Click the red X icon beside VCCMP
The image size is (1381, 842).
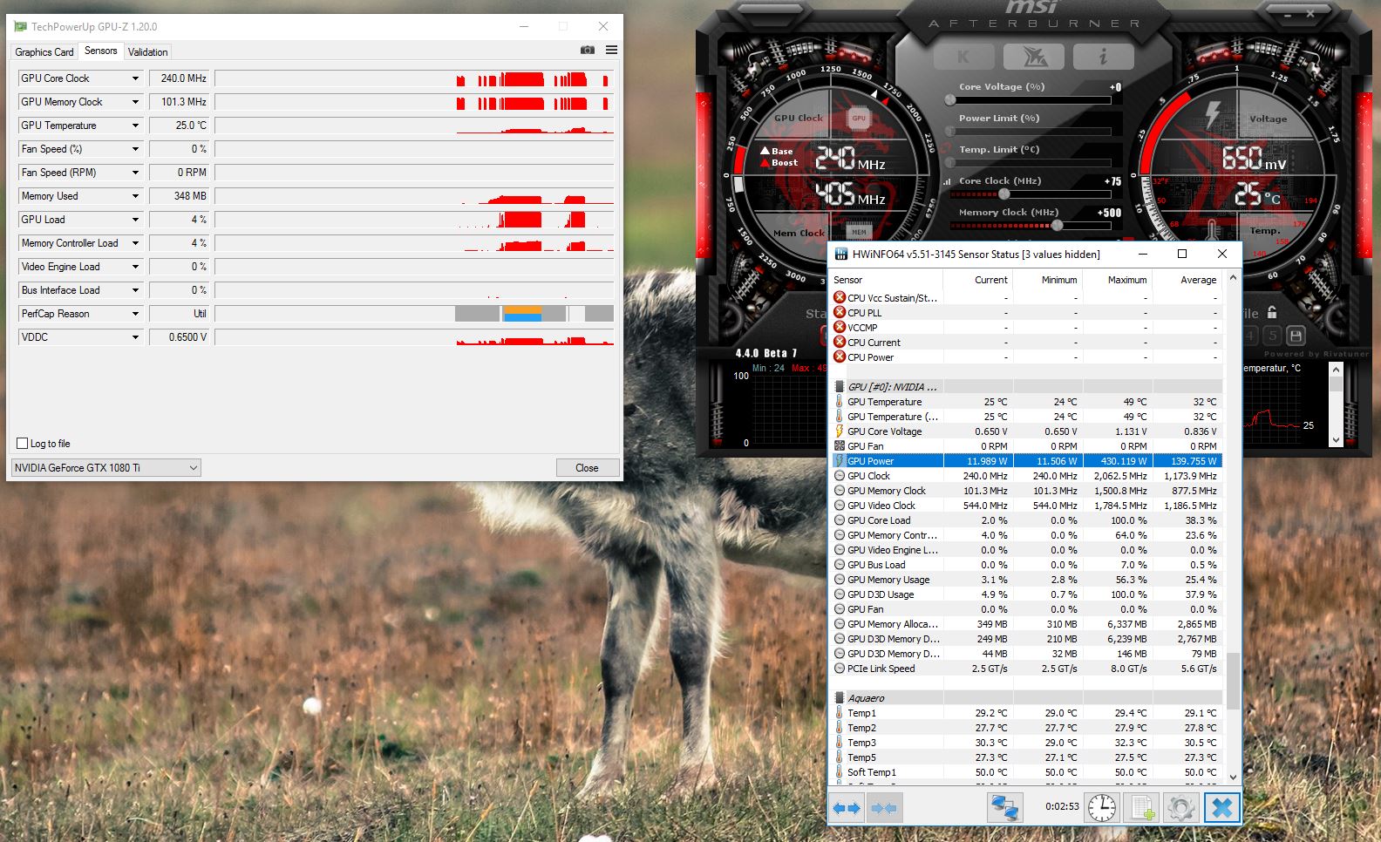tap(840, 327)
